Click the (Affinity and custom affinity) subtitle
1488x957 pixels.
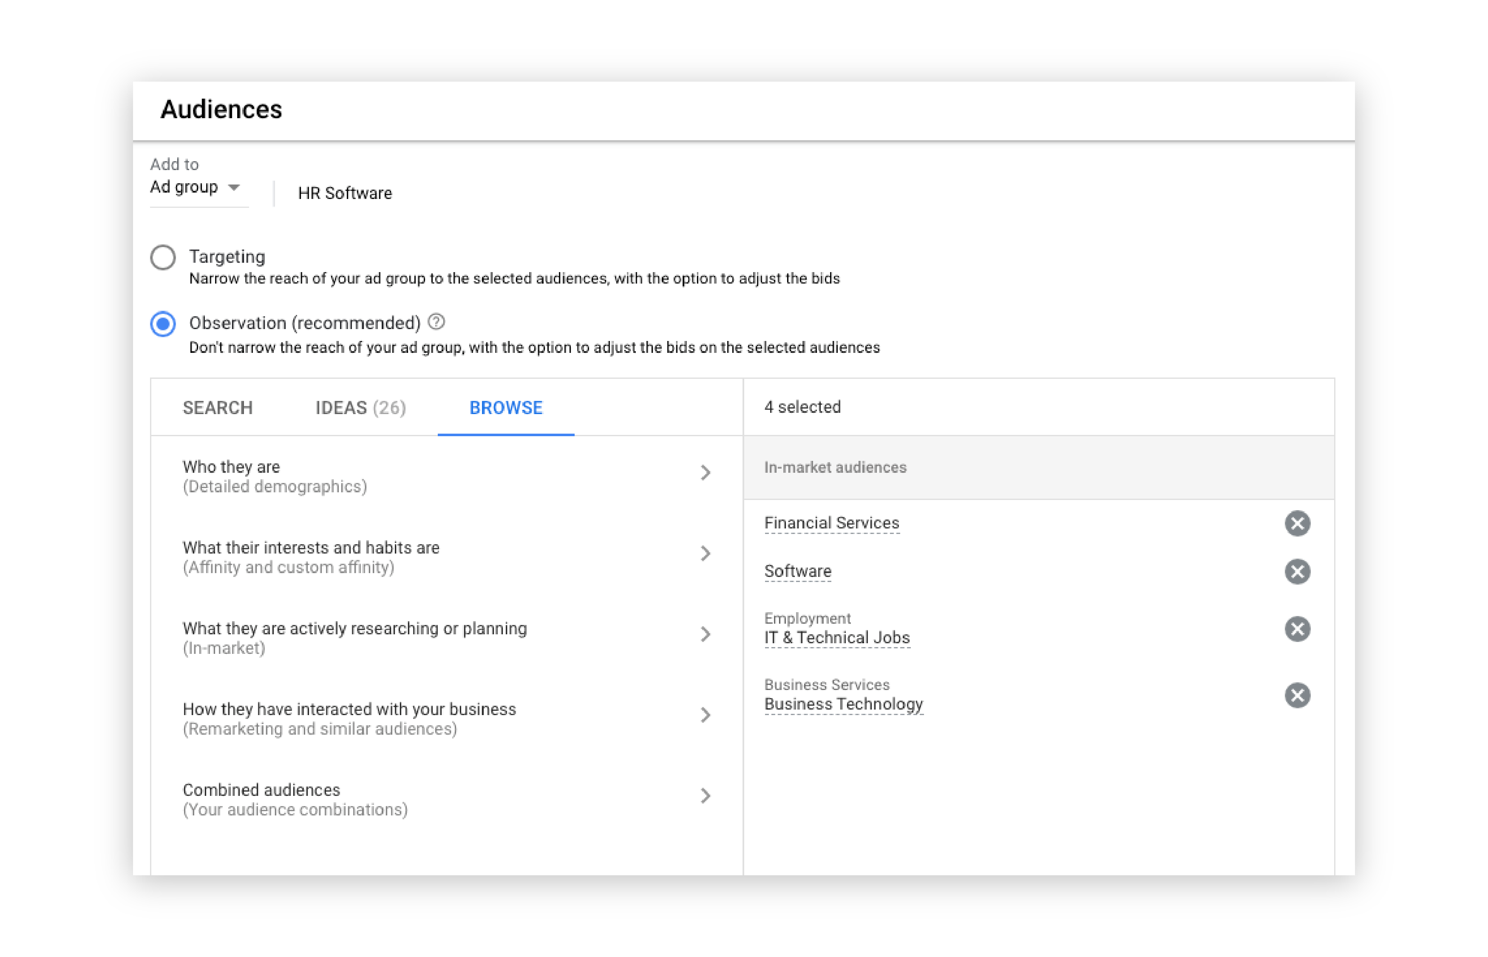coord(288,567)
